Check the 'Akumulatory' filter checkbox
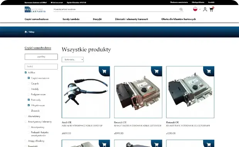Image resolution: width=239 pixels, height=147 pixels. [25, 116]
